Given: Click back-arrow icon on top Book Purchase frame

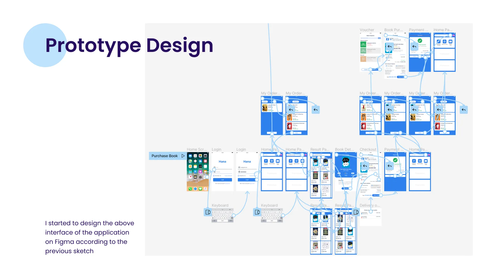Looking at the screenshot, I should (390, 47).
